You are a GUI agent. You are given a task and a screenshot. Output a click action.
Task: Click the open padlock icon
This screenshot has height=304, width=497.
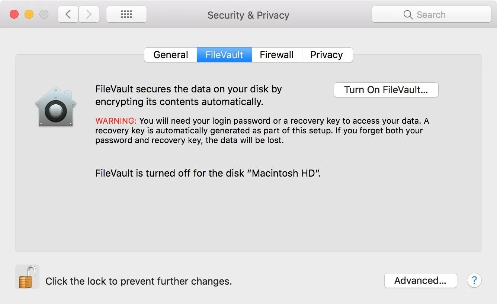click(x=27, y=277)
